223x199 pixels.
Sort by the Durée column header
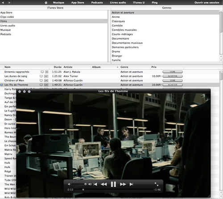[56, 67]
